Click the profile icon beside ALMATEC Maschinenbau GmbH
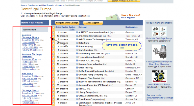194x106 pixels. tap(77, 32)
